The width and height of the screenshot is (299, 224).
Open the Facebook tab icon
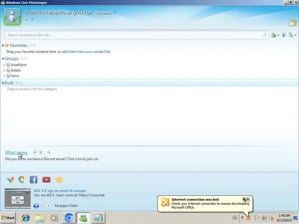34,180
